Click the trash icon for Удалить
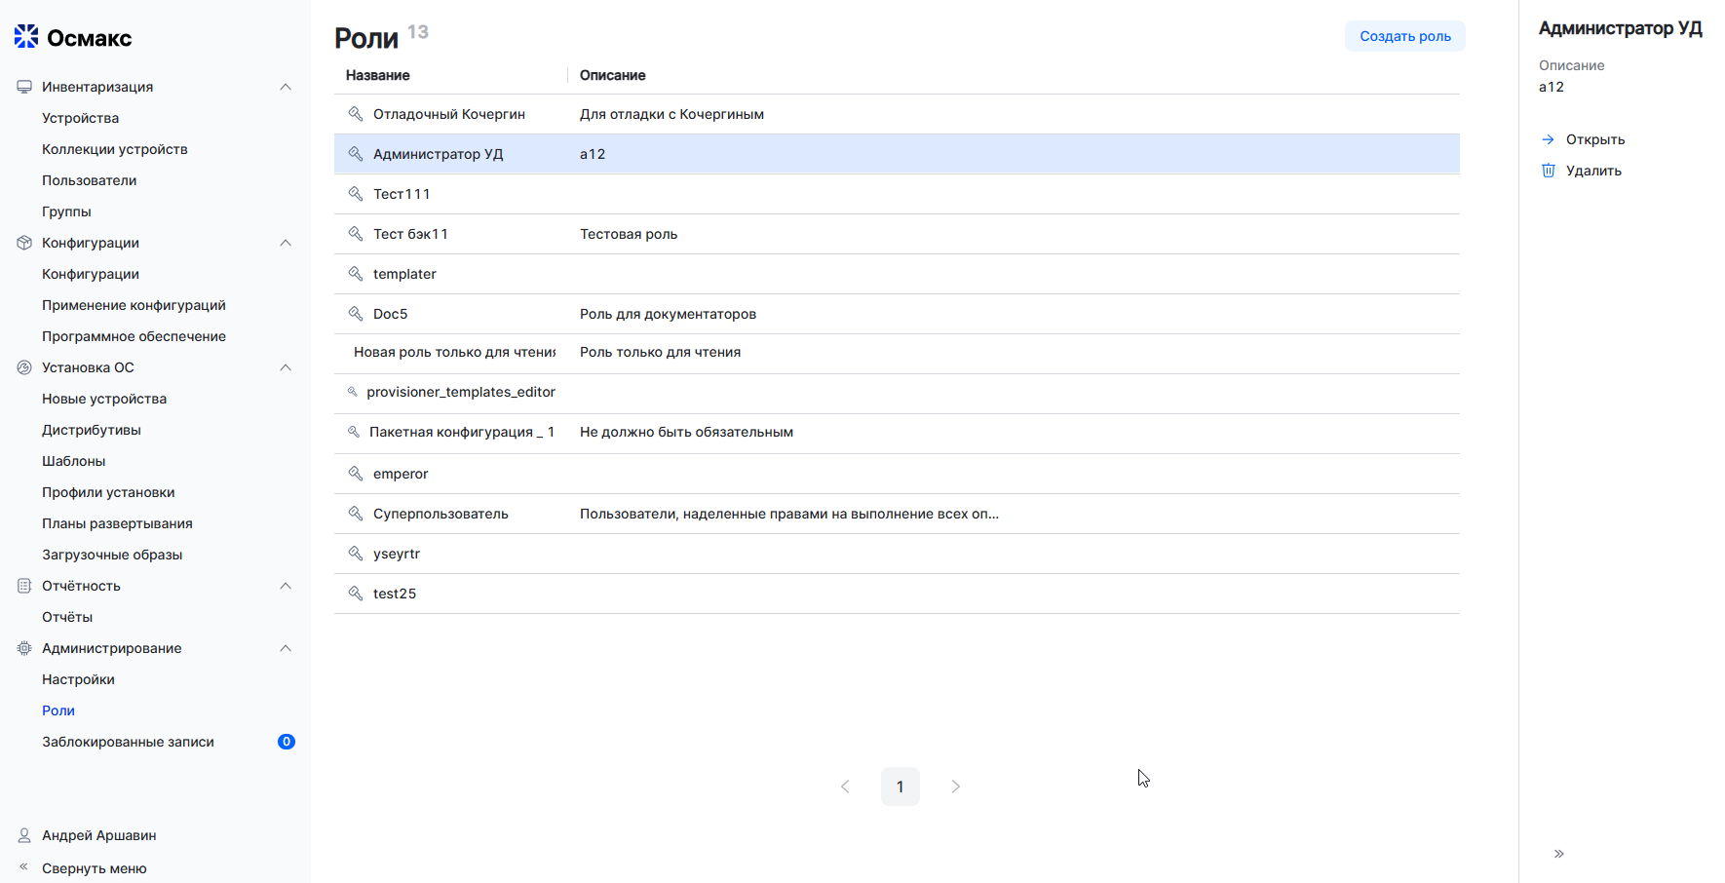Viewport: 1725px width, 883px height. [x=1548, y=171]
